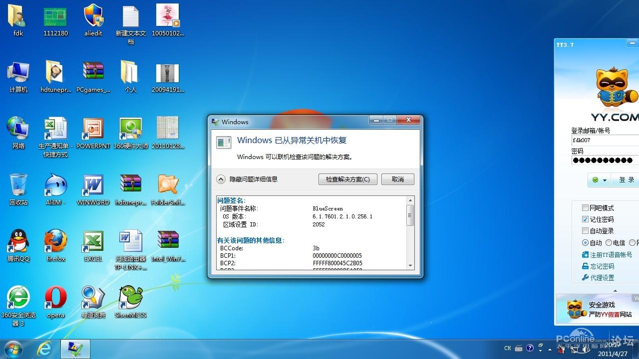Click the tray help question mark icon

click(530, 348)
